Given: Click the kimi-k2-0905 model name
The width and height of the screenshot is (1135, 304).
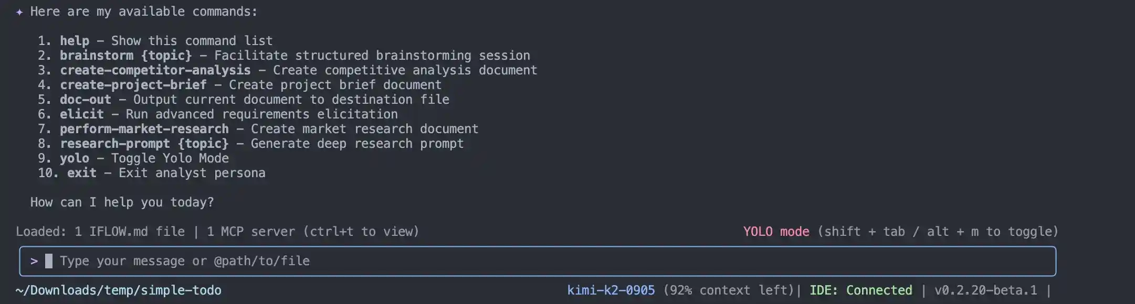Looking at the screenshot, I should (x=611, y=290).
